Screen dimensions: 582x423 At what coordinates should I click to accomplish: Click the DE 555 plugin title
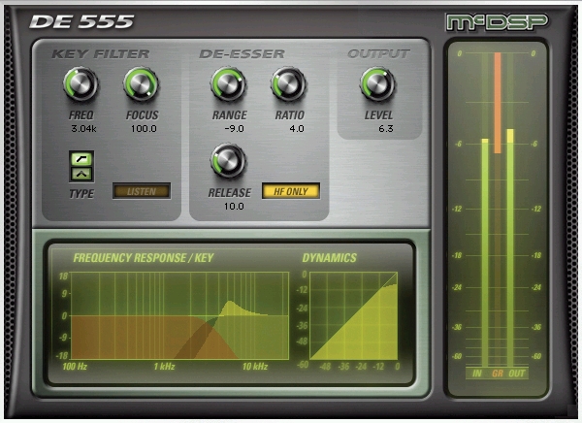click(81, 22)
